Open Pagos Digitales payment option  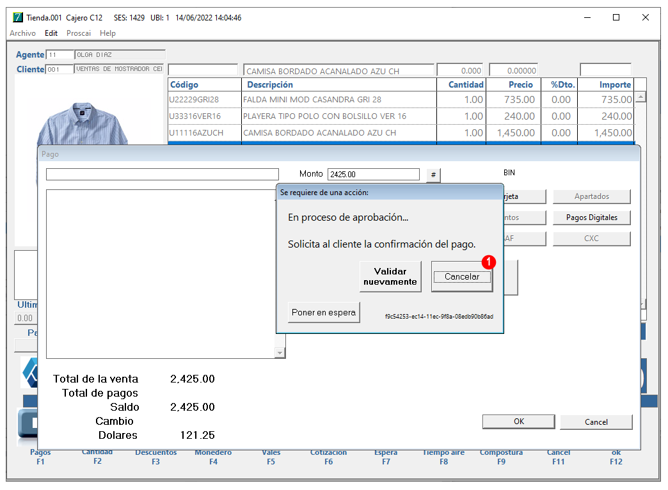click(592, 217)
